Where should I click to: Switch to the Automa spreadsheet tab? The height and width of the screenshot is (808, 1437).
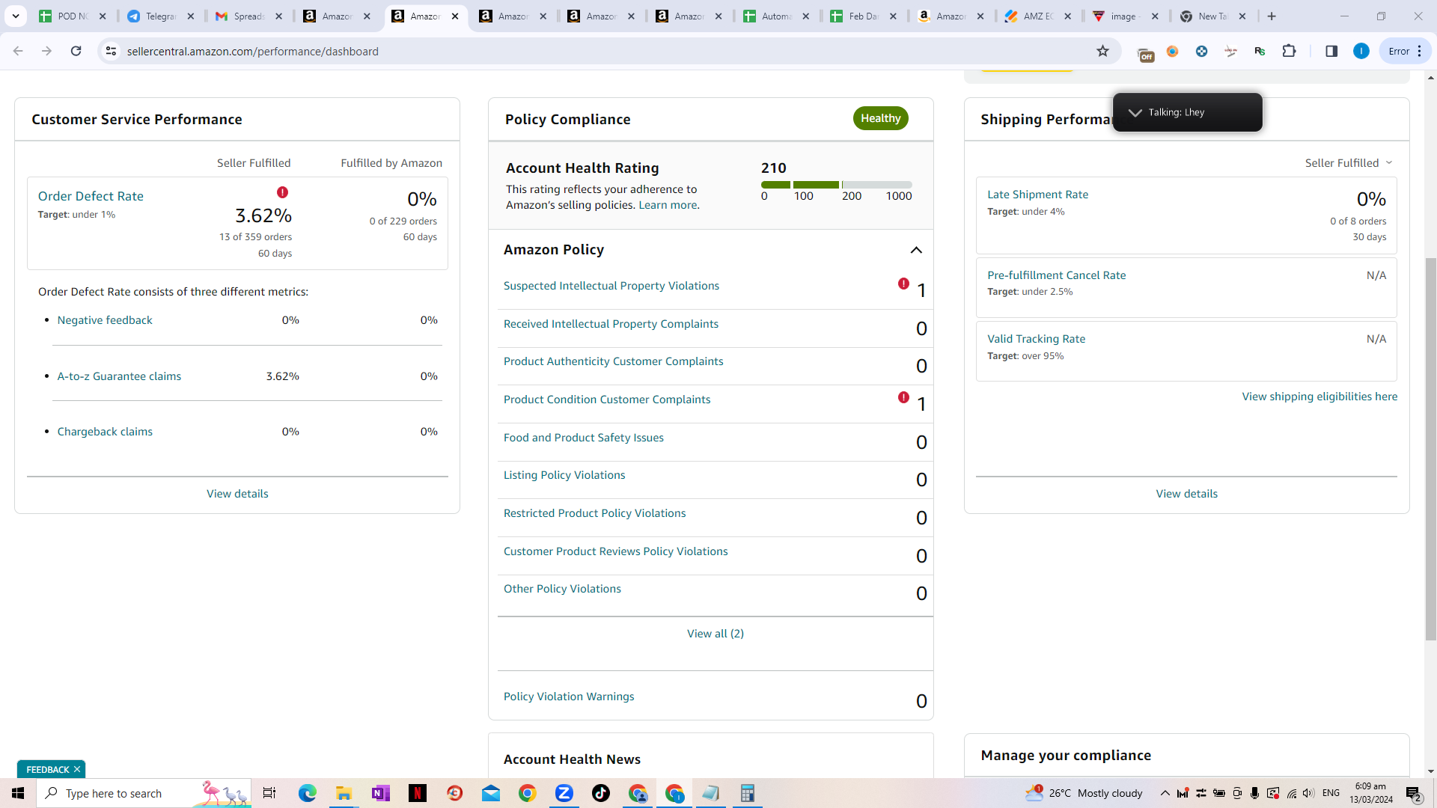tap(776, 16)
